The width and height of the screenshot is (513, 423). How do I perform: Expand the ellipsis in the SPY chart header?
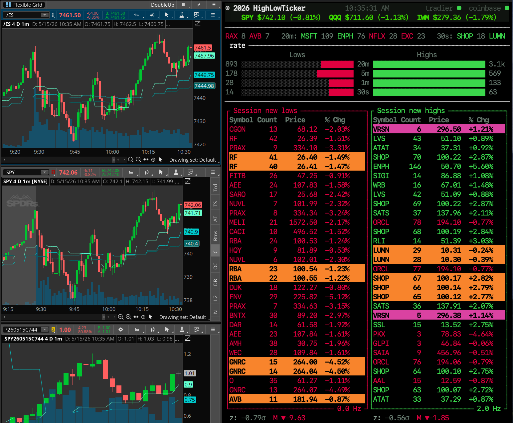point(178,182)
